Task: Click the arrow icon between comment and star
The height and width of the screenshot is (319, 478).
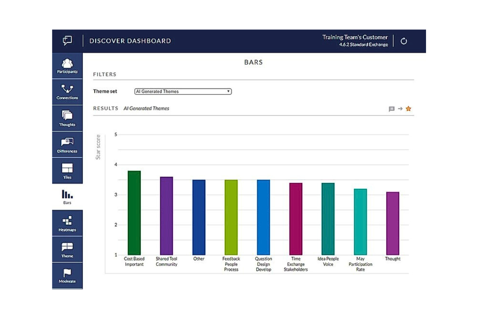Action: click(400, 109)
